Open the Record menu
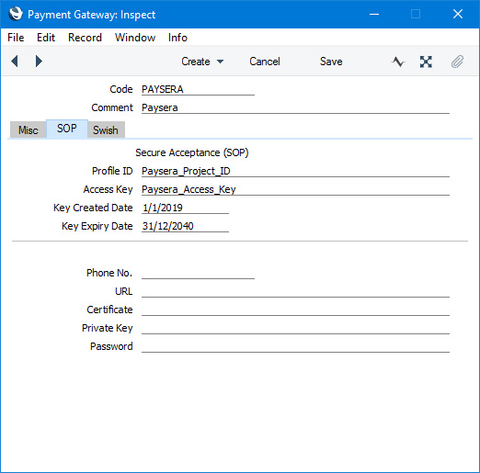This screenshot has width=480, height=473. [85, 38]
